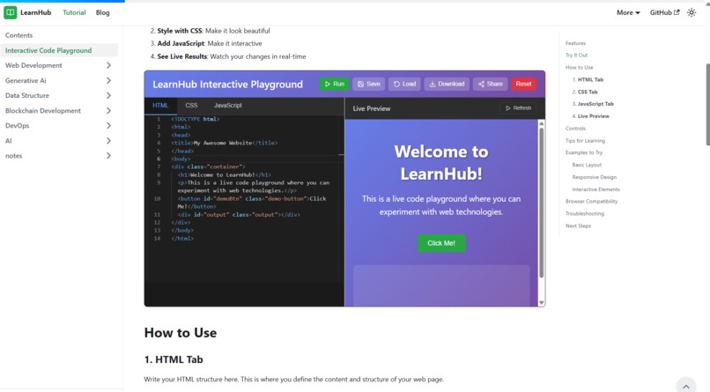Click the Welcome to LearnHub! preview heading
The height and width of the screenshot is (392, 710).
click(x=441, y=162)
